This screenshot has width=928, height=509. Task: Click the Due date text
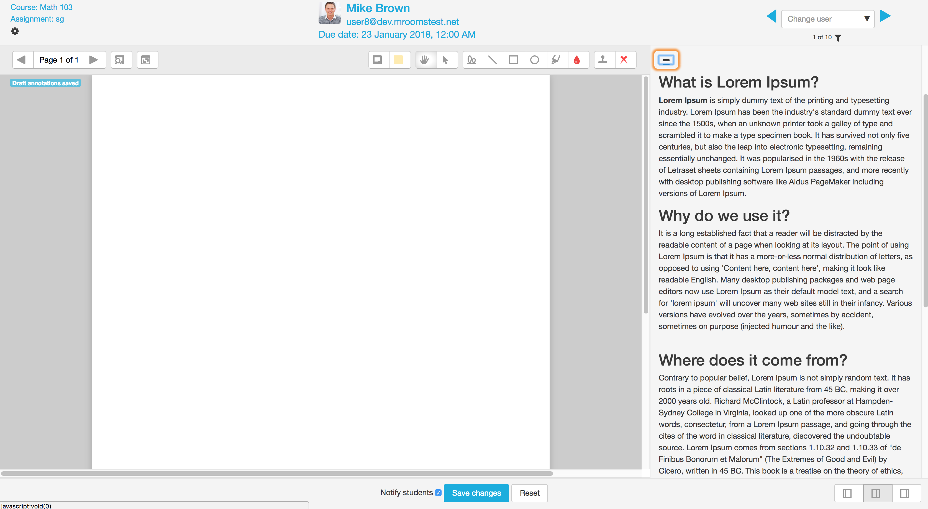397,35
